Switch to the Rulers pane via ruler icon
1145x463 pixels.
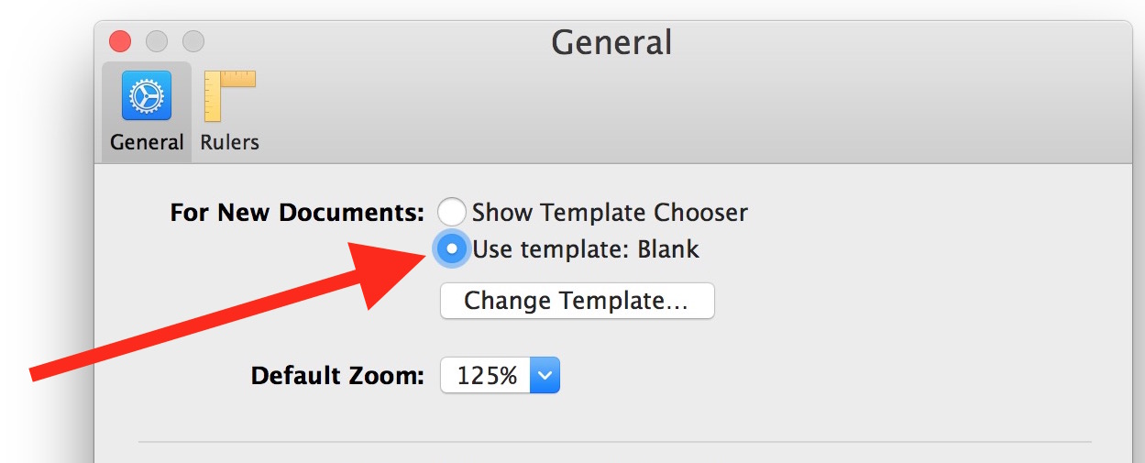point(229,96)
